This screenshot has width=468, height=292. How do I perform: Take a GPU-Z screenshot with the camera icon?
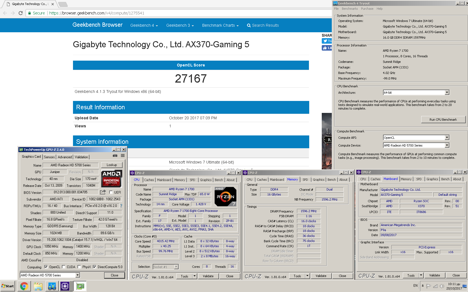[115, 156]
